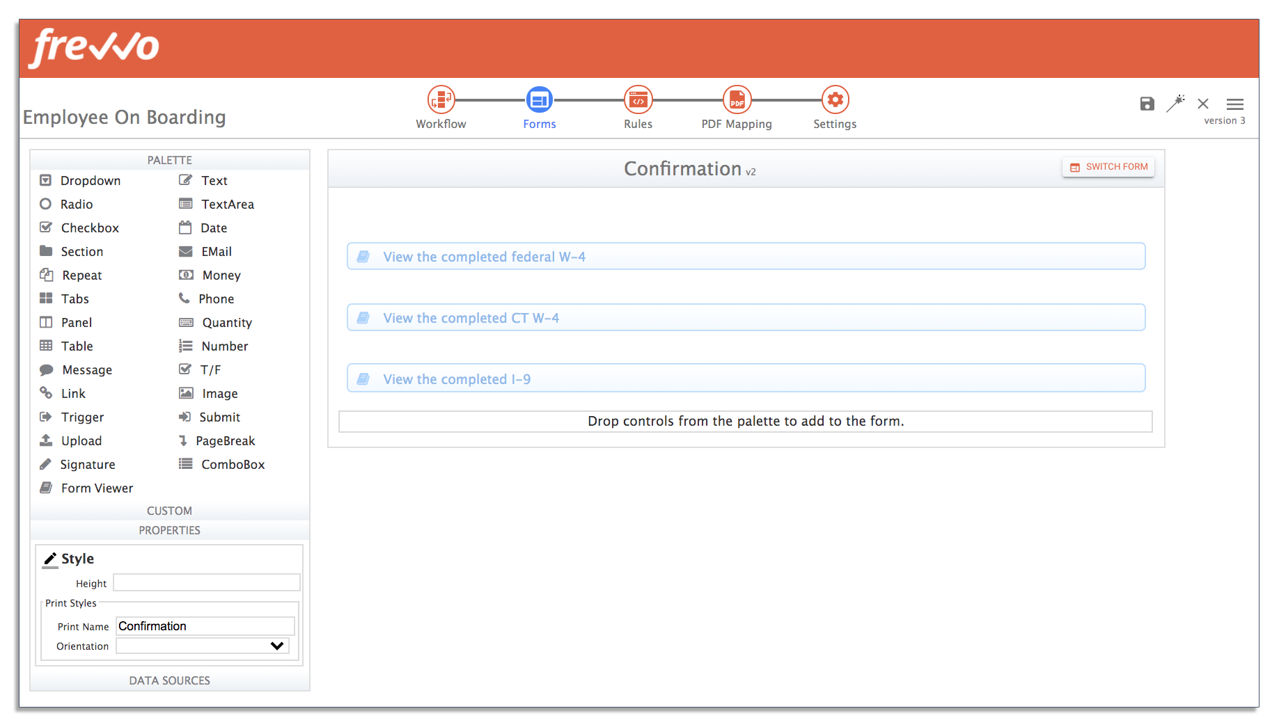Click the SWITCH FORM button

[1108, 167]
